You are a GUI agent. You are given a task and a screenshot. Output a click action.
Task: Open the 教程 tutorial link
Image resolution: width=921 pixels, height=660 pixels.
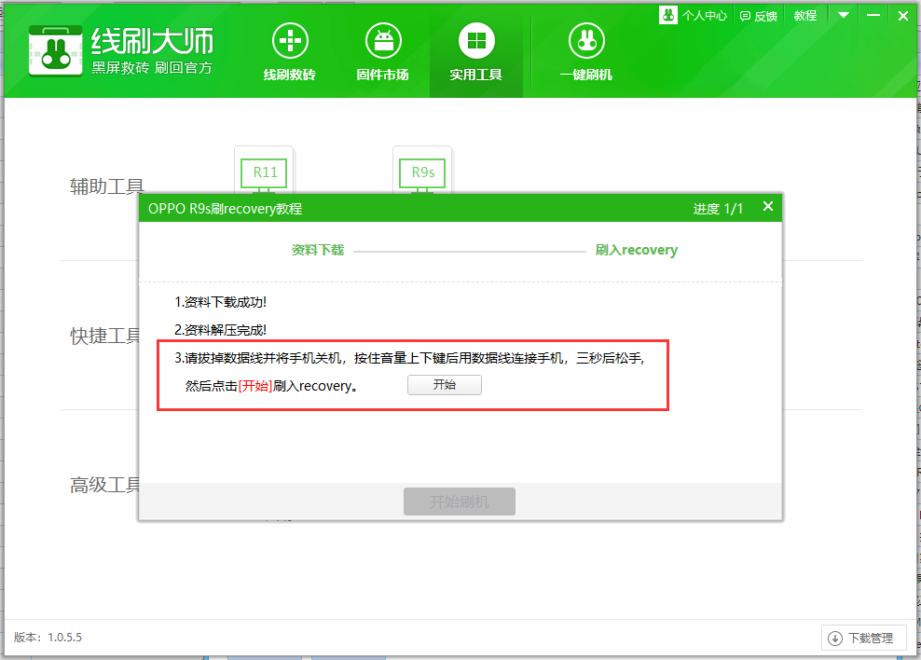pyautogui.click(x=805, y=16)
